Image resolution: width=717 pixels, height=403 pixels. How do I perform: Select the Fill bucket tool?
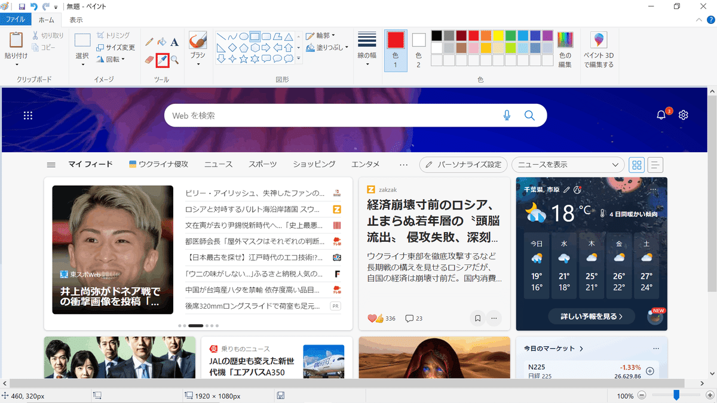coord(162,42)
